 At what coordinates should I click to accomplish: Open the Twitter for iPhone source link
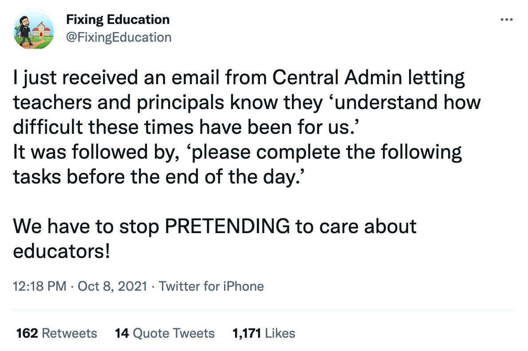tap(211, 286)
